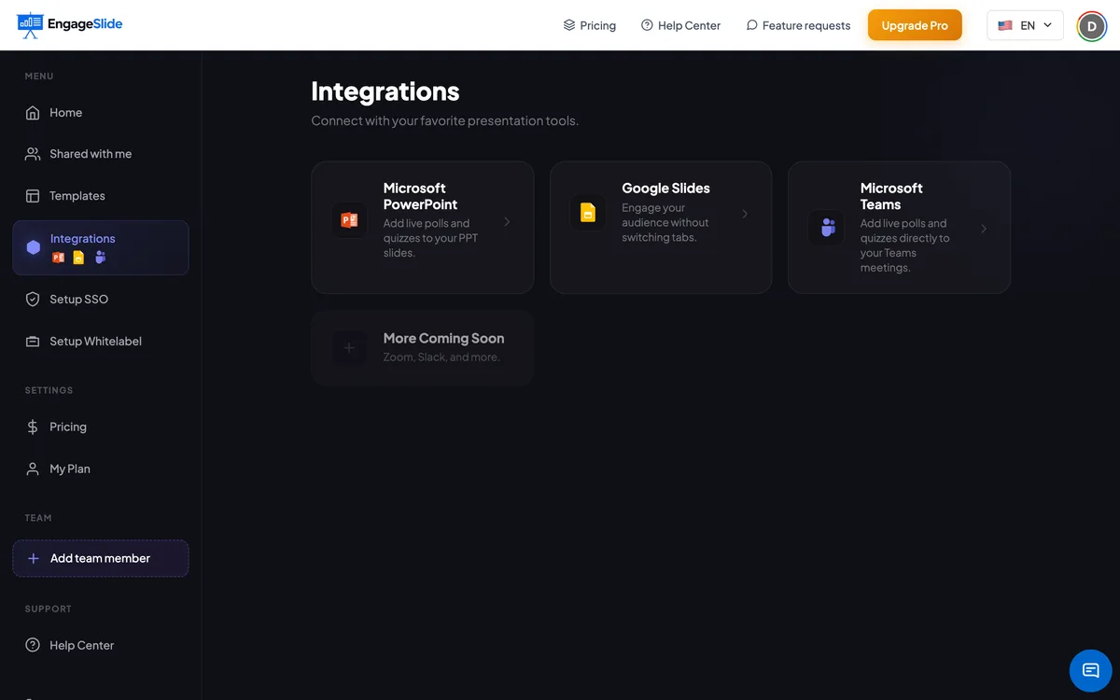Screen dimensions: 1120x700
Task: Click the My Plan person icon
Action: 33,469
